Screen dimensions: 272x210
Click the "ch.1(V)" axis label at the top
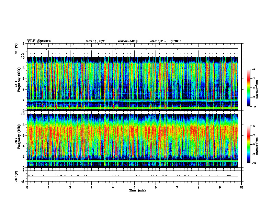[16, 49]
